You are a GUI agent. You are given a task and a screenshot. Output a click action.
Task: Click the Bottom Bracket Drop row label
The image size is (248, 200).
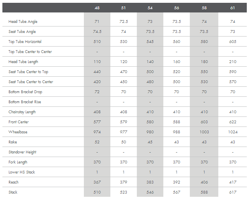(26, 92)
